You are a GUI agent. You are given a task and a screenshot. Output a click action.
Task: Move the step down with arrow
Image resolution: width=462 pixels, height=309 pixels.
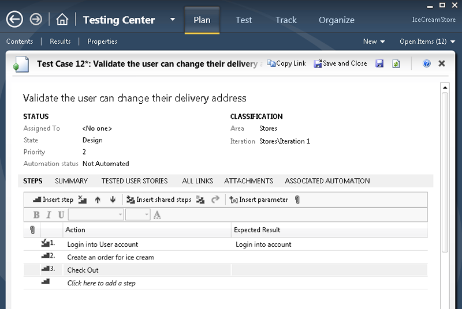tap(113, 200)
